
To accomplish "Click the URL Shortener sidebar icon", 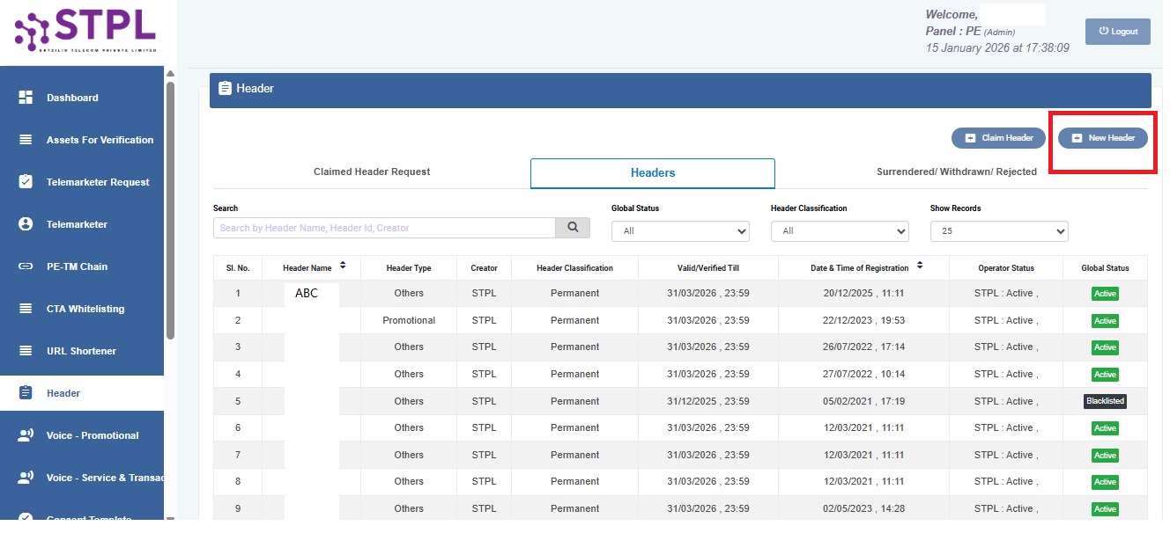I will (25, 350).
